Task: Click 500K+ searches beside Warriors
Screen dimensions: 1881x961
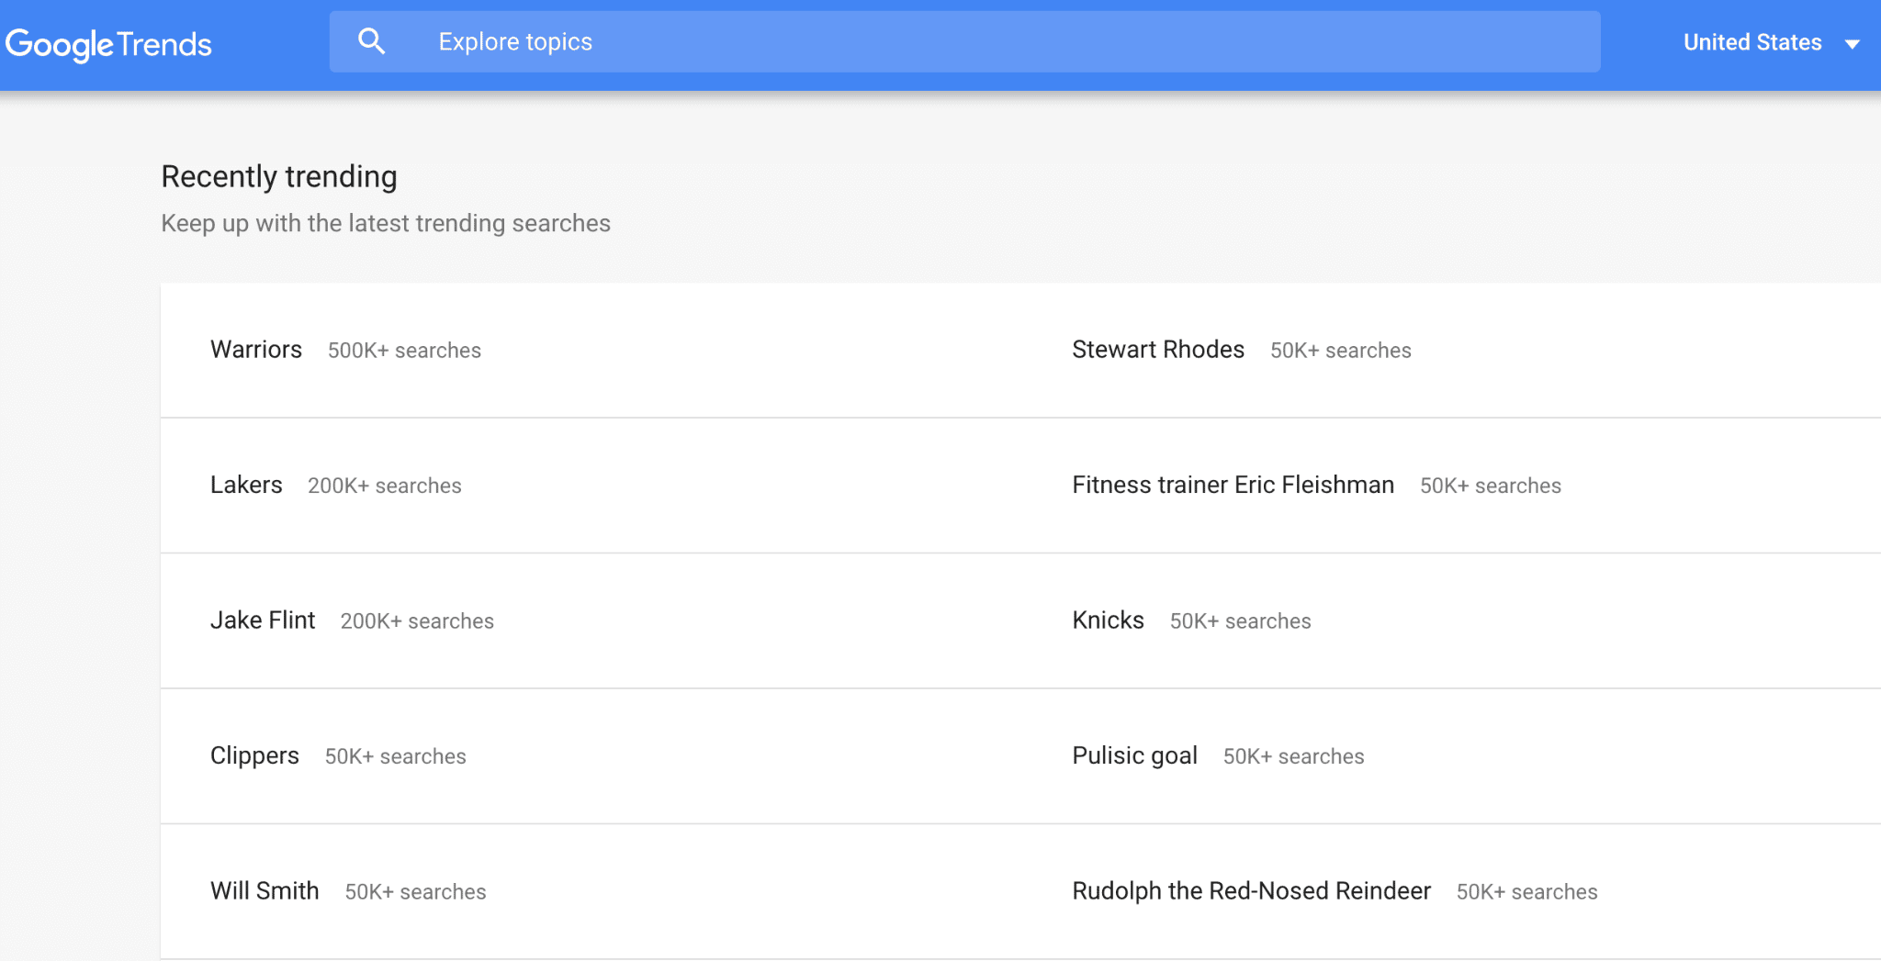Action: [404, 351]
